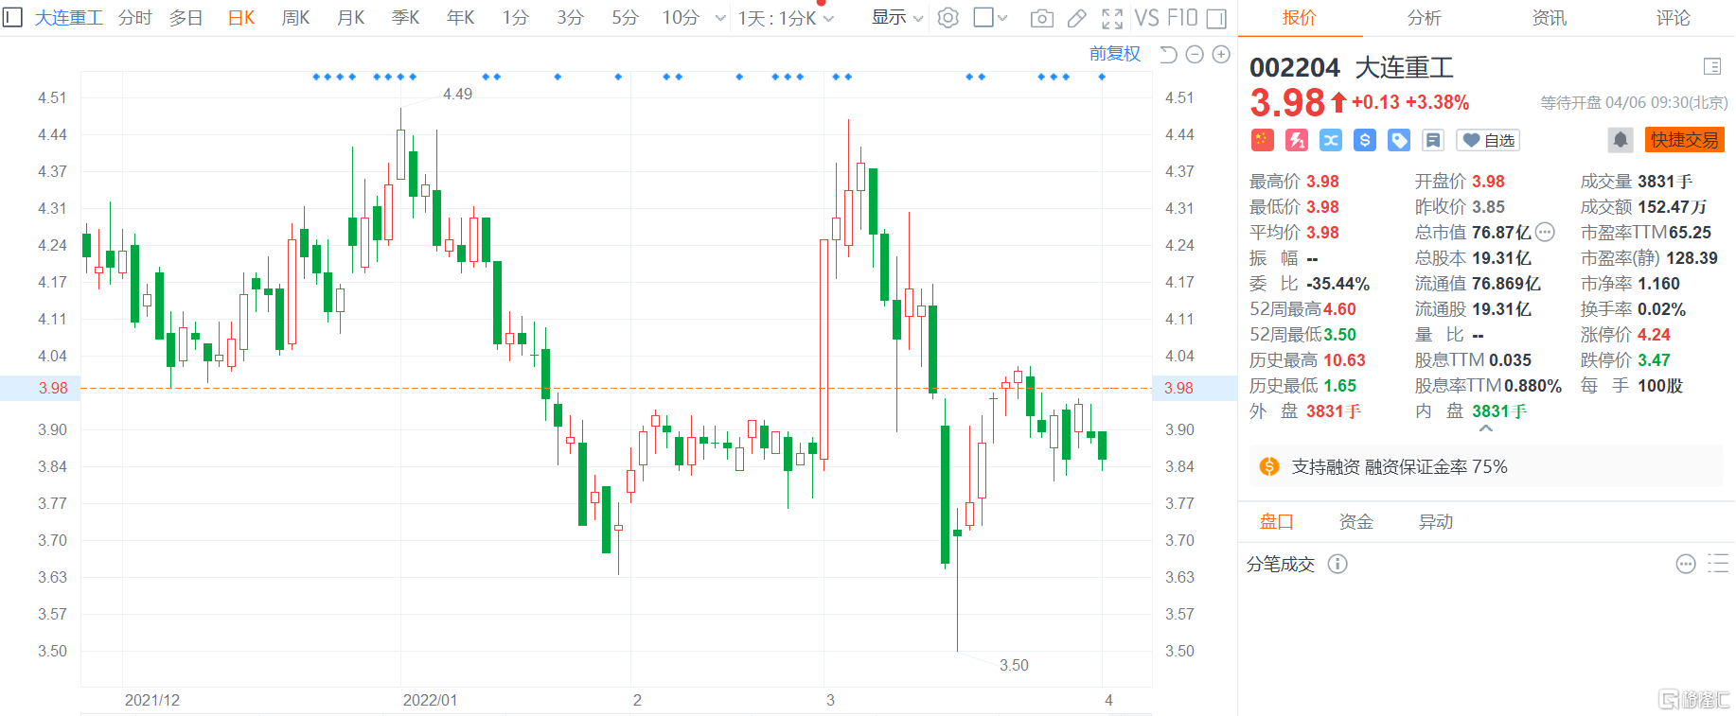Open 分笔成交 list view icon
Viewport: 1736px width, 716px height.
(x=1718, y=564)
